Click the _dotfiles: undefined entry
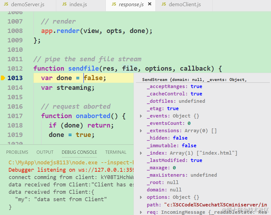 pyautogui.click(x=176, y=101)
